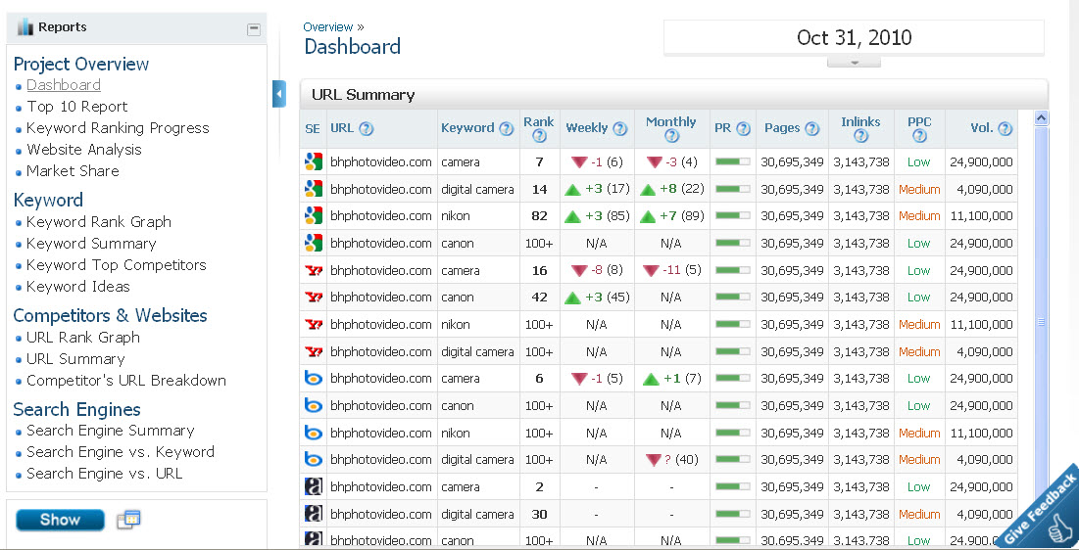Click the help icon next to URL column
This screenshot has width=1079, height=550.
click(x=367, y=128)
